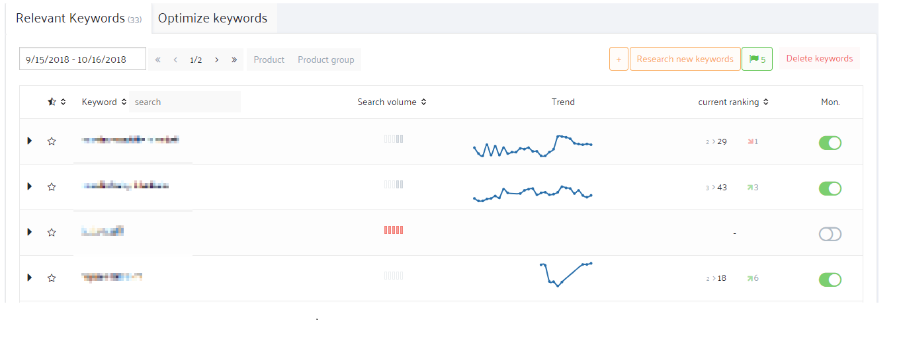Expand the keyword row ranked 18
The width and height of the screenshot is (903, 339).
[x=29, y=278]
